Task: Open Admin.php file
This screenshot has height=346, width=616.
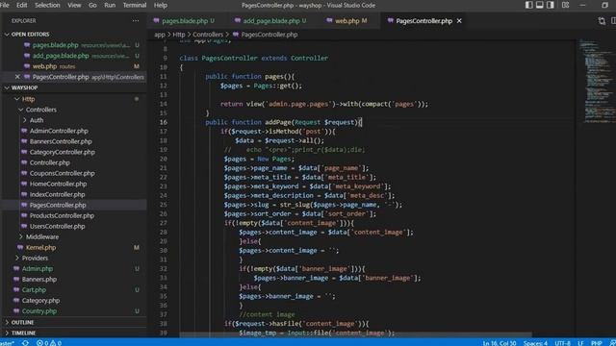Action: coord(74,269)
